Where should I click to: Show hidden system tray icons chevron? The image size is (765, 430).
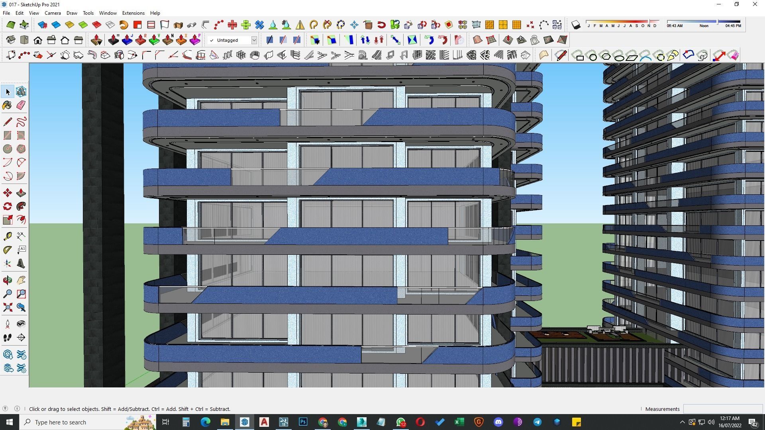point(682,422)
